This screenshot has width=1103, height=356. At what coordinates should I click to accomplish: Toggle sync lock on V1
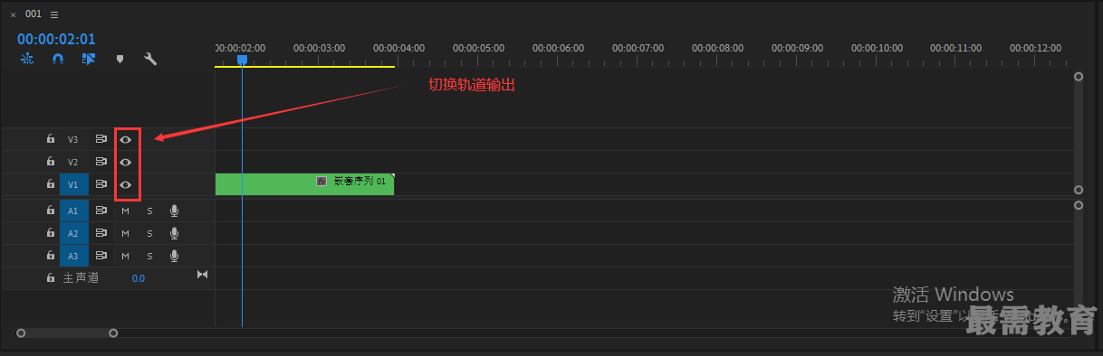tap(101, 184)
